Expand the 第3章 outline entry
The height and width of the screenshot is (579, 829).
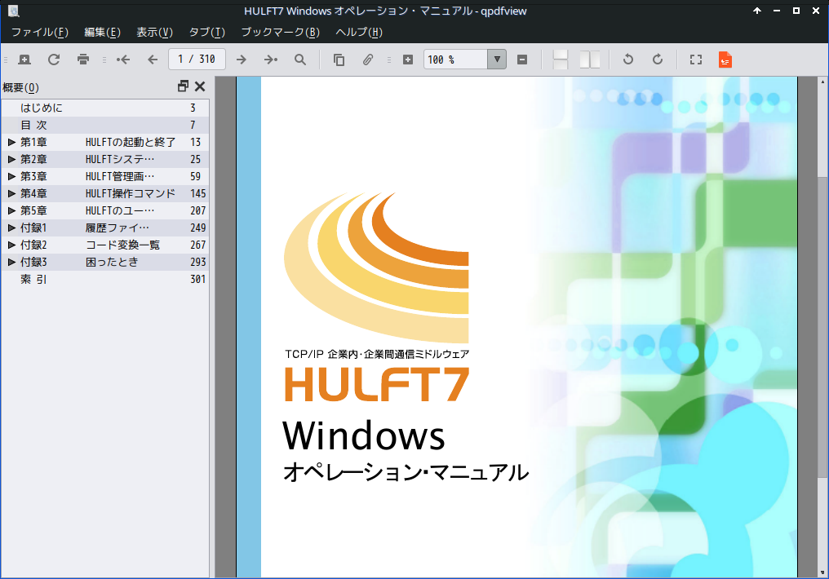pos(11,176)
